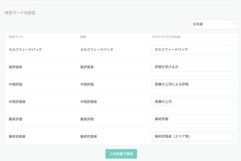
Task: Click the 最終評価 customize text field
Action: [192, 119]
